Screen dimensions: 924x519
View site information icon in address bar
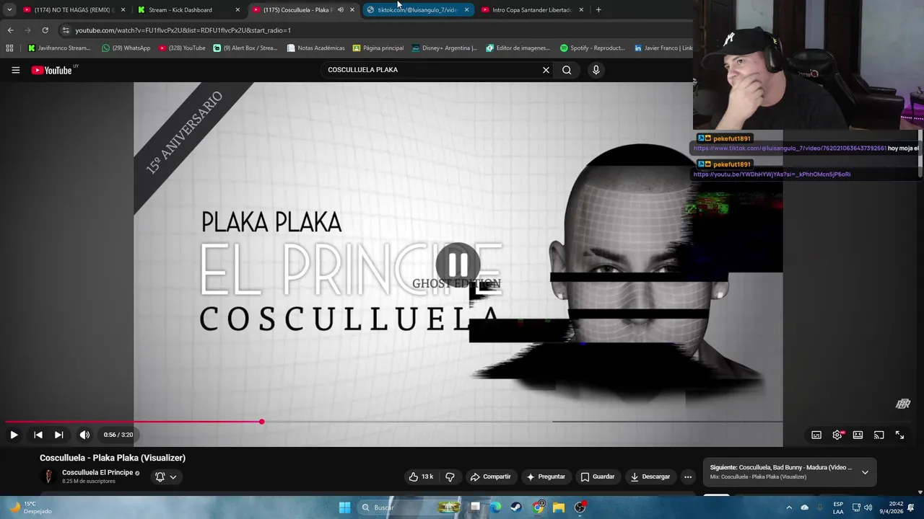coord(66,30)
